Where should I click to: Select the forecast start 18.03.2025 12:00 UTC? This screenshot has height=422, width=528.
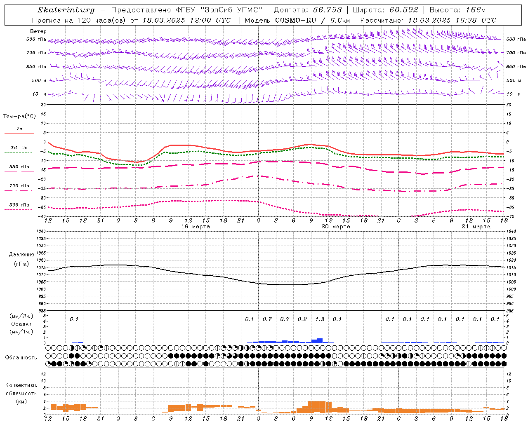point(186,20)
